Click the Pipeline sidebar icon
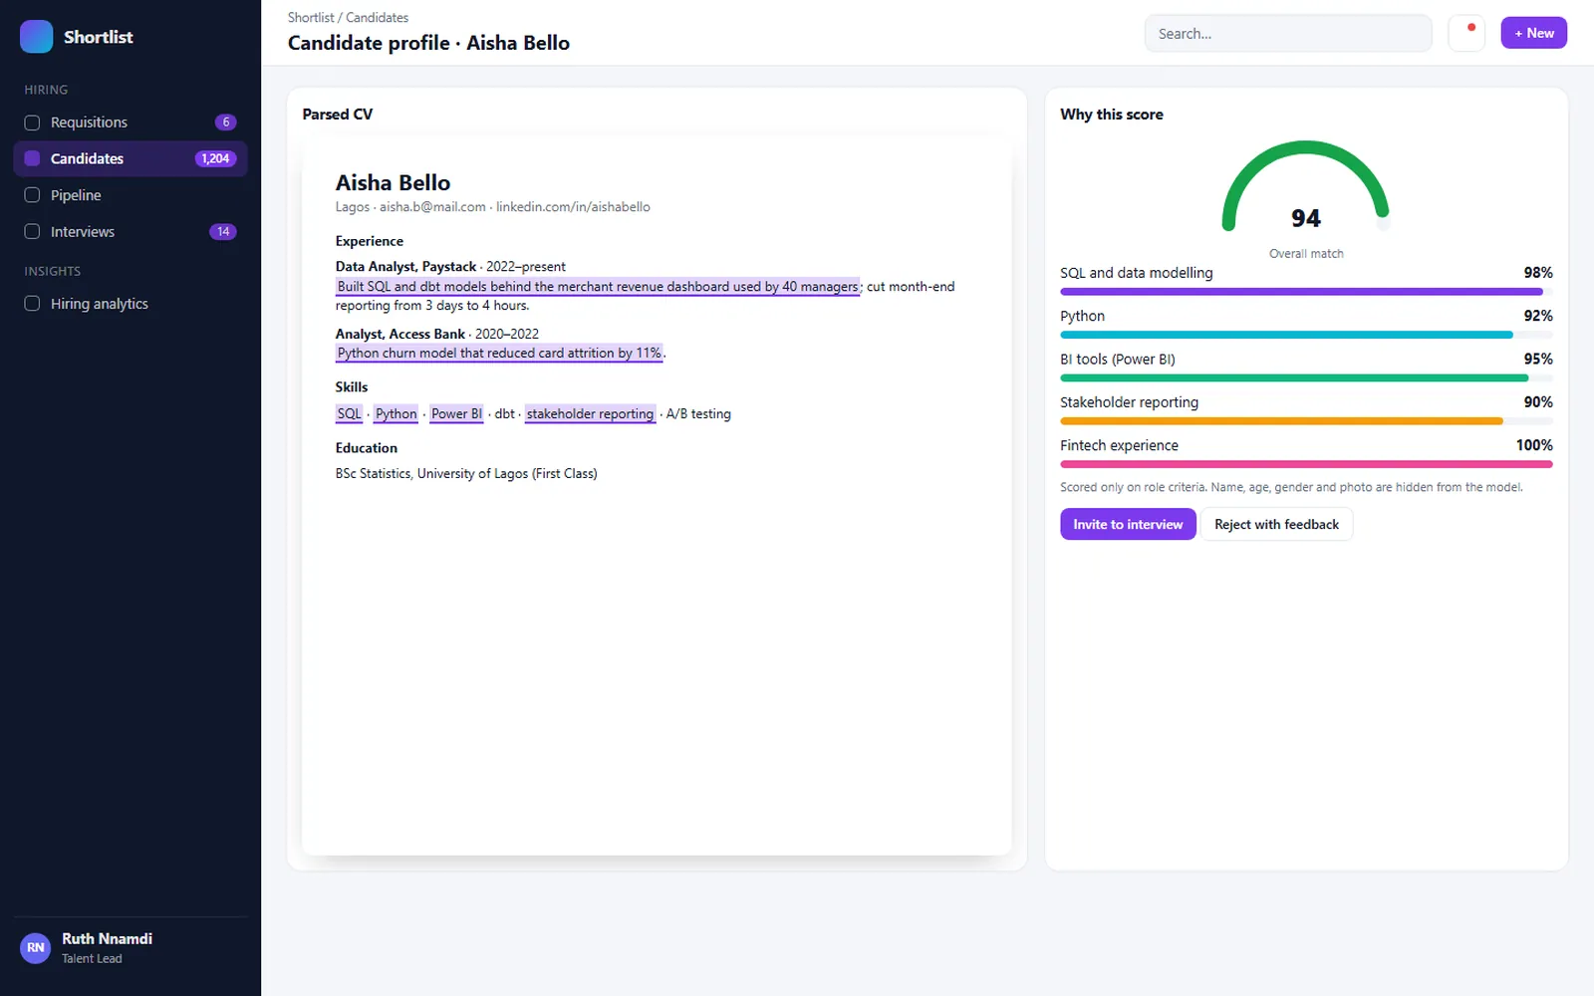Image resolution: width=1594 pixels, height=996 pixels. pyautogui.click(x=32, y=195)
